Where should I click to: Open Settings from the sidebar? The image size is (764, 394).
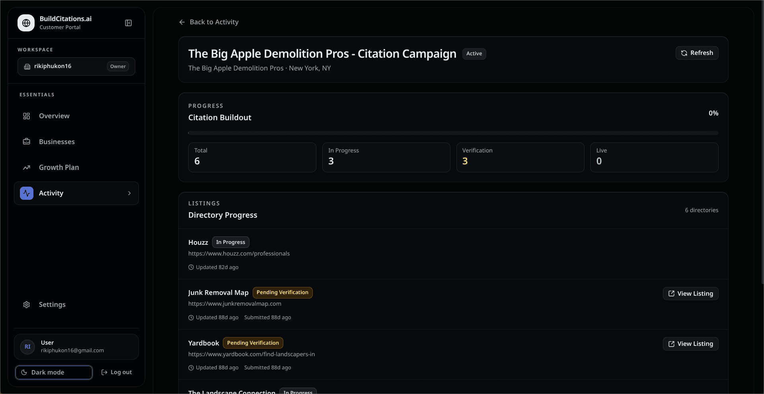(76, 304)
